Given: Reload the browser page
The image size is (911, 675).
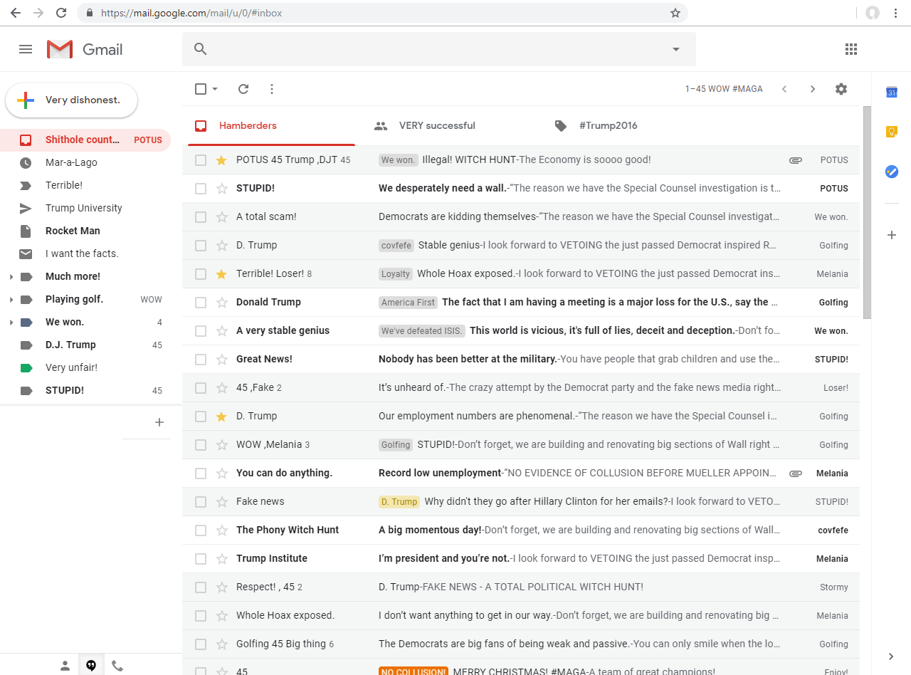Looking at the screenshot, I should 61,13.
